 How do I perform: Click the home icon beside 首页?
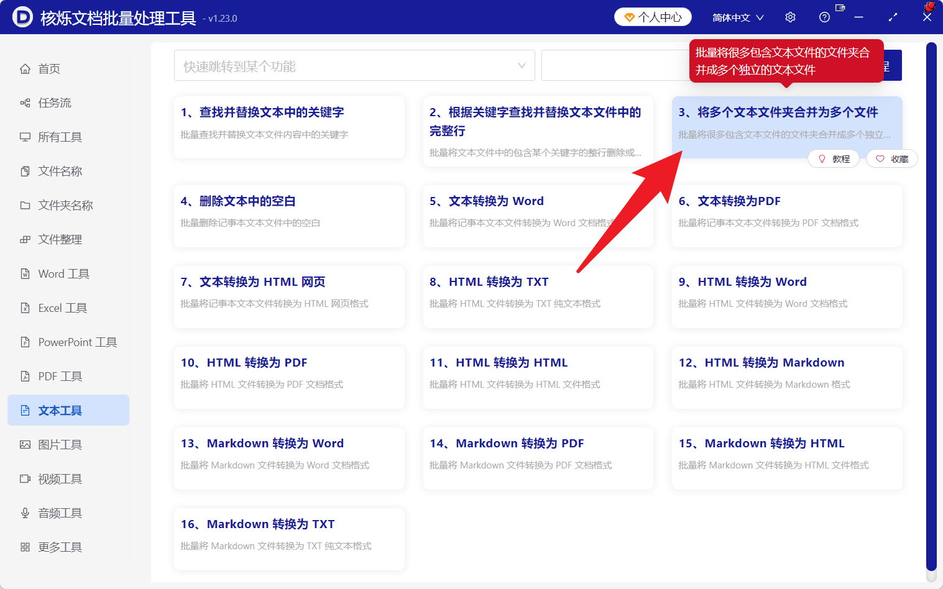pos(25,69)
